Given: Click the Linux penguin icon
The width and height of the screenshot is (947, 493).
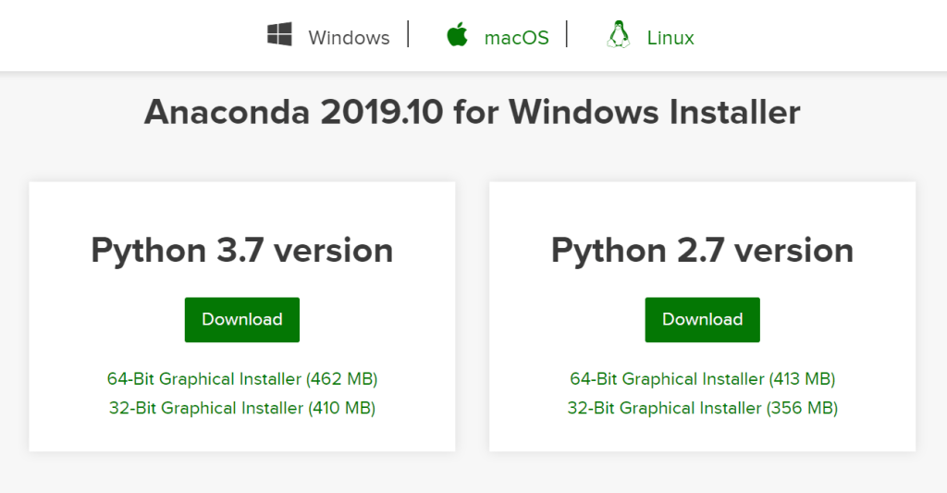Looking at the screenshot, I should pyautogui.click(x=618, y=36).
